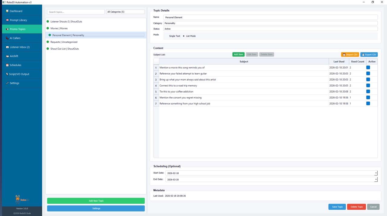Click the Import CSV button

coord(350,55)
